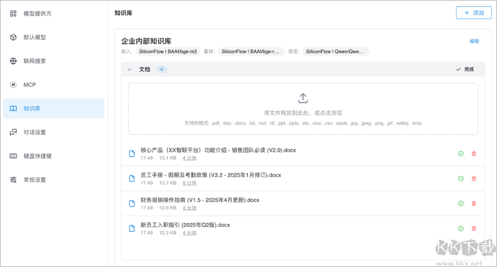Screen dimensions: 497x267
Task: Click the 13.1 KB size of 核心产品 file
Action: (x=167, y=158)
